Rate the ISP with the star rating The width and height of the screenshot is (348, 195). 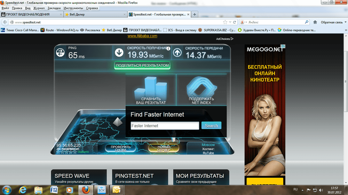coord(66,152)
